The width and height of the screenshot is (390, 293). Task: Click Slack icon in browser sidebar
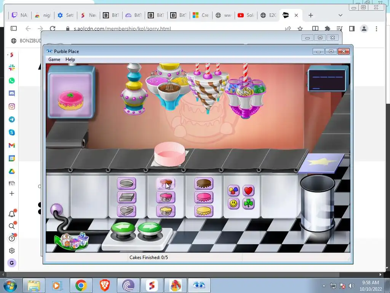(12, 68)
